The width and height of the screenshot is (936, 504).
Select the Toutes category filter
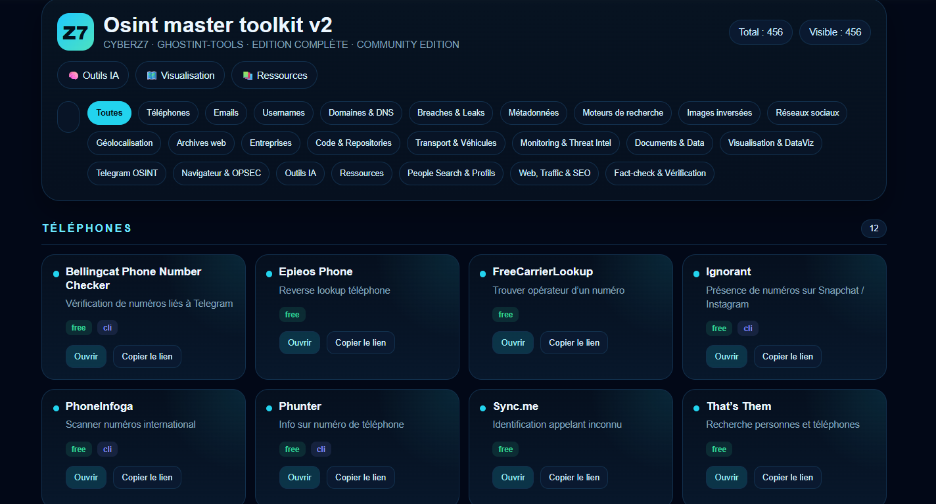[x=109, y=113]
